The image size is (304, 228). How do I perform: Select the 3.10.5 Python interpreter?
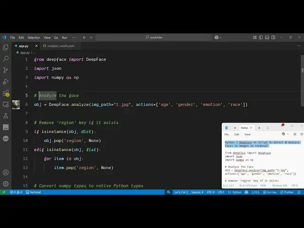pos(256,192)
